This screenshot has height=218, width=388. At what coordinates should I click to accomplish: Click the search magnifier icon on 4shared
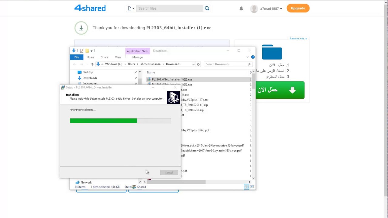(207, 8)
